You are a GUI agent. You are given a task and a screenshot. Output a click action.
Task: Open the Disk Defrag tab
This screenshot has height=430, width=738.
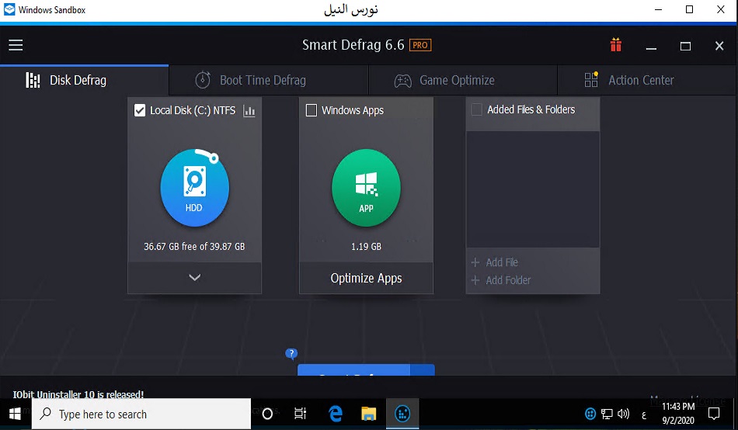[84, 81]
